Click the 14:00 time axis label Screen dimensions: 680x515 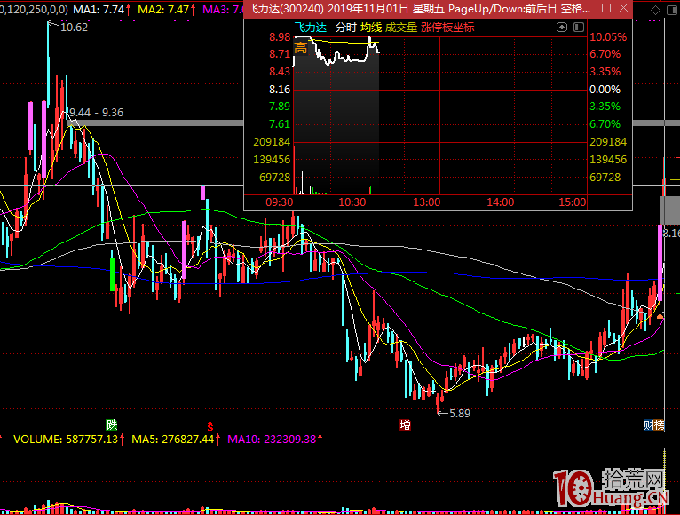[500, 202]
